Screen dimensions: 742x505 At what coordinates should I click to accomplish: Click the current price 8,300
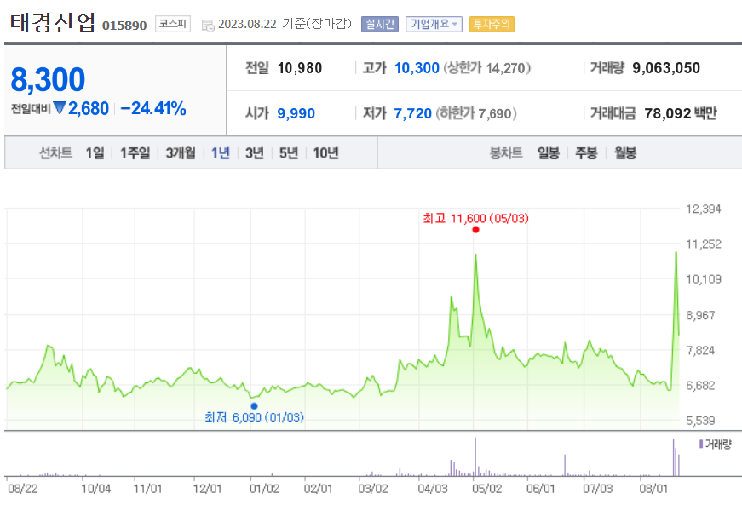click(x=48, y=79)
